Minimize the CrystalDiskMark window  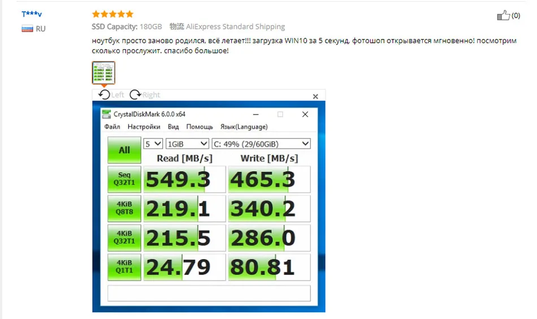(256, 114)
